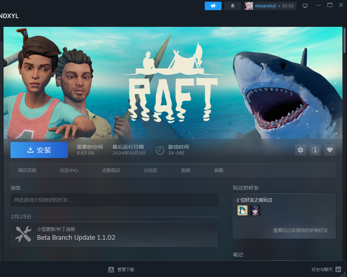This screenshot has height=277, width=347.
Task: Click the 动态 activity heading
Action: 15,188
